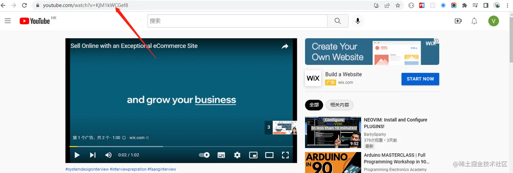The width and height of the screenshot is (513, 173).
Task: Play the video
Action: point(77,155)
